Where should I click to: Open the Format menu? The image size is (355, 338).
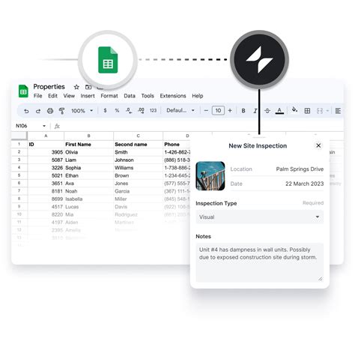click(109, 96)
